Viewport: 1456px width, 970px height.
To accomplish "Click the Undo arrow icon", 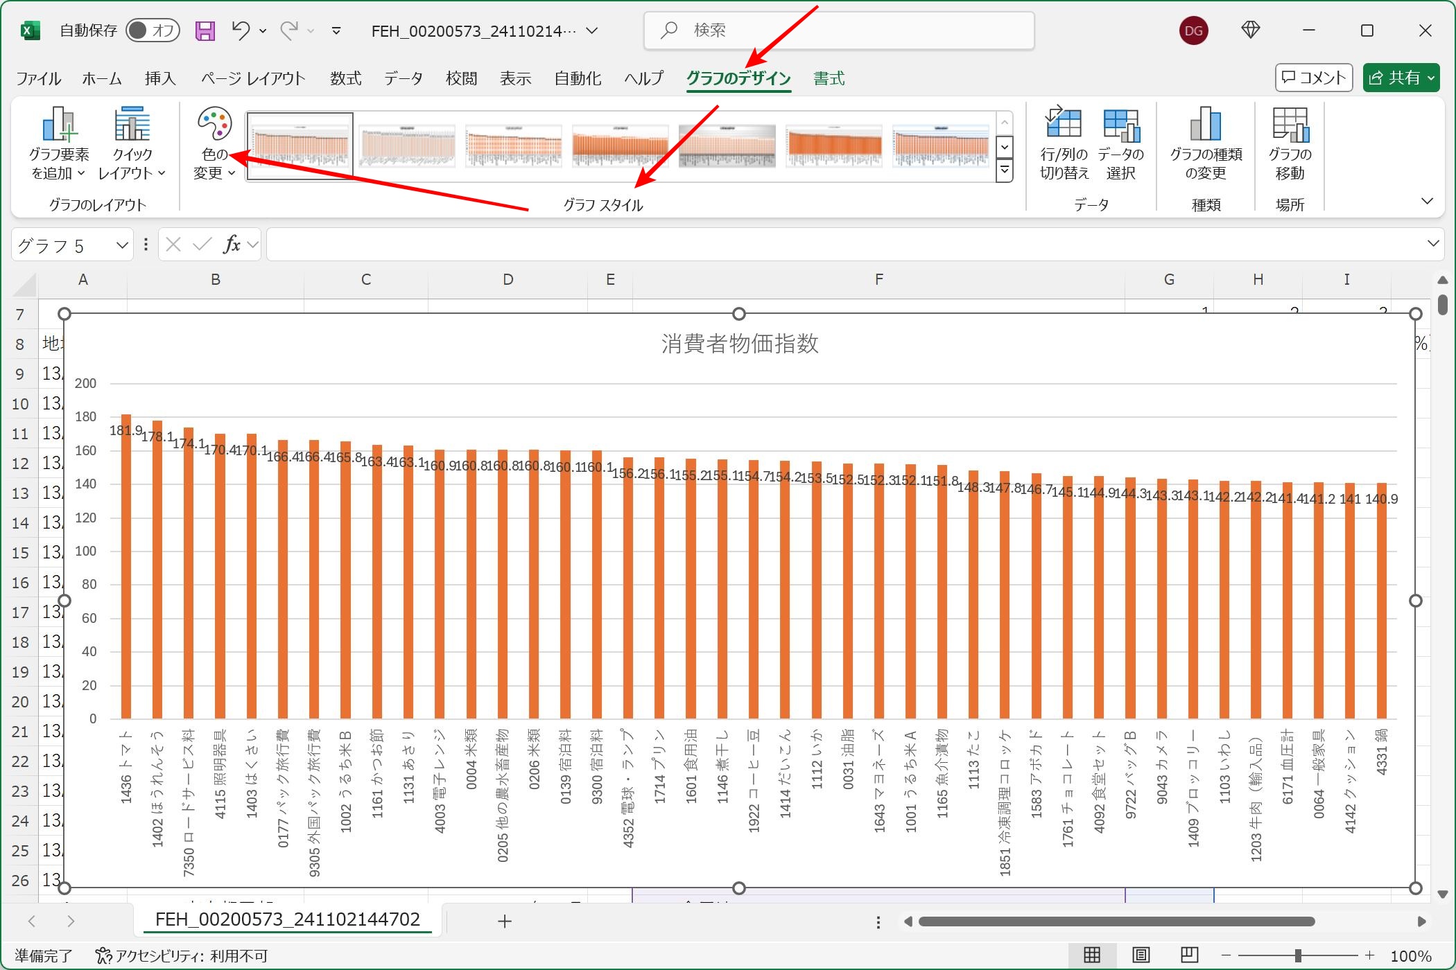I will (240, 30).
